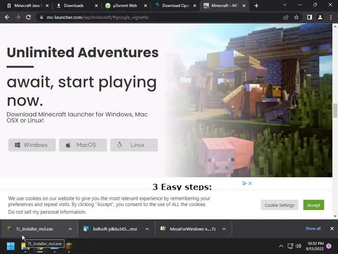The height and width of the screenshot is (254, 338).
Task: Download the MacOS launcher
Action: [x=83, y=145]
